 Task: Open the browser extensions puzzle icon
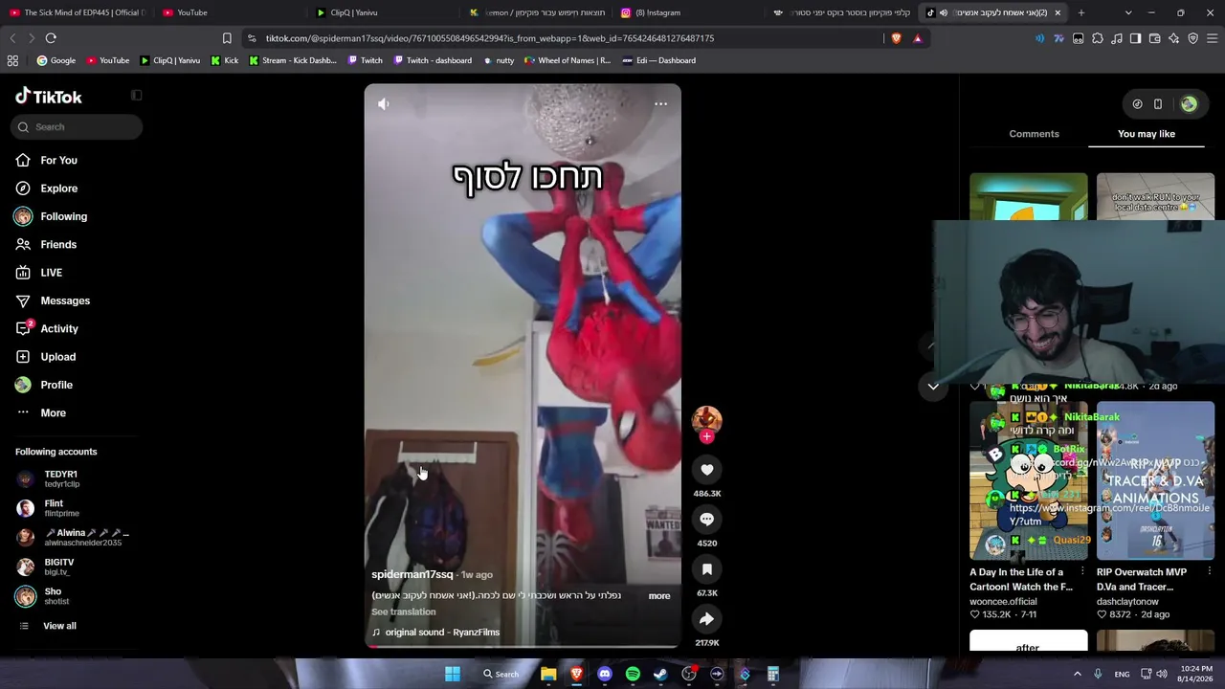pos(1098,38)
